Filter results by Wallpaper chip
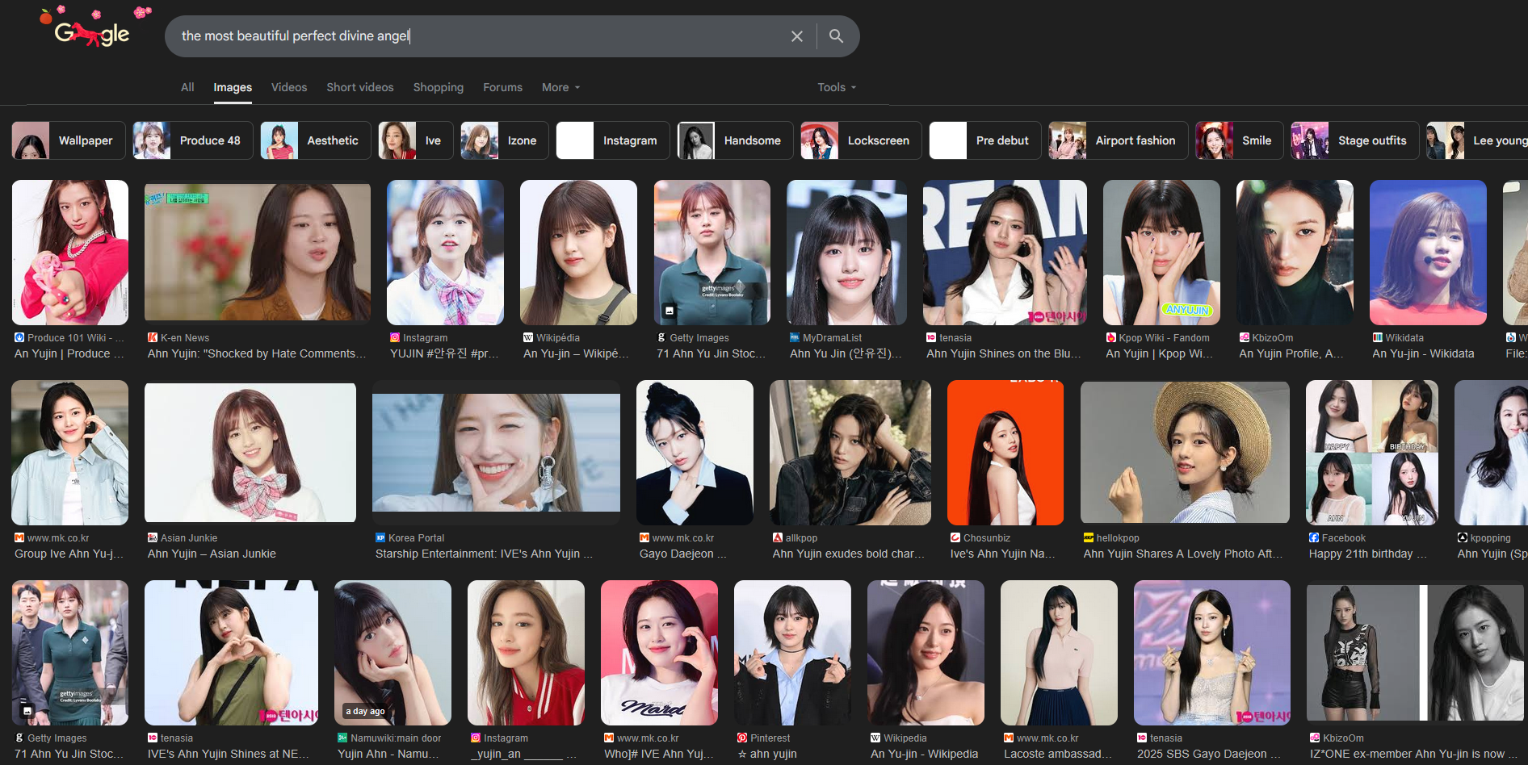Image resolution: width=1528 pixels, height=765 pixels. 69,140
